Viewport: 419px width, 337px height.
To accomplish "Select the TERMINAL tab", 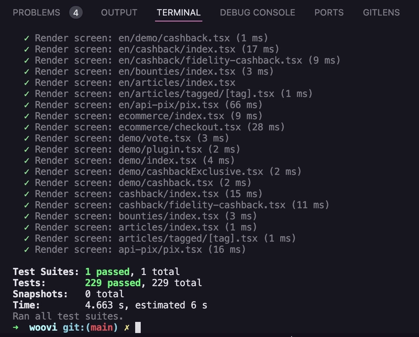I will [x=179, y=13].
